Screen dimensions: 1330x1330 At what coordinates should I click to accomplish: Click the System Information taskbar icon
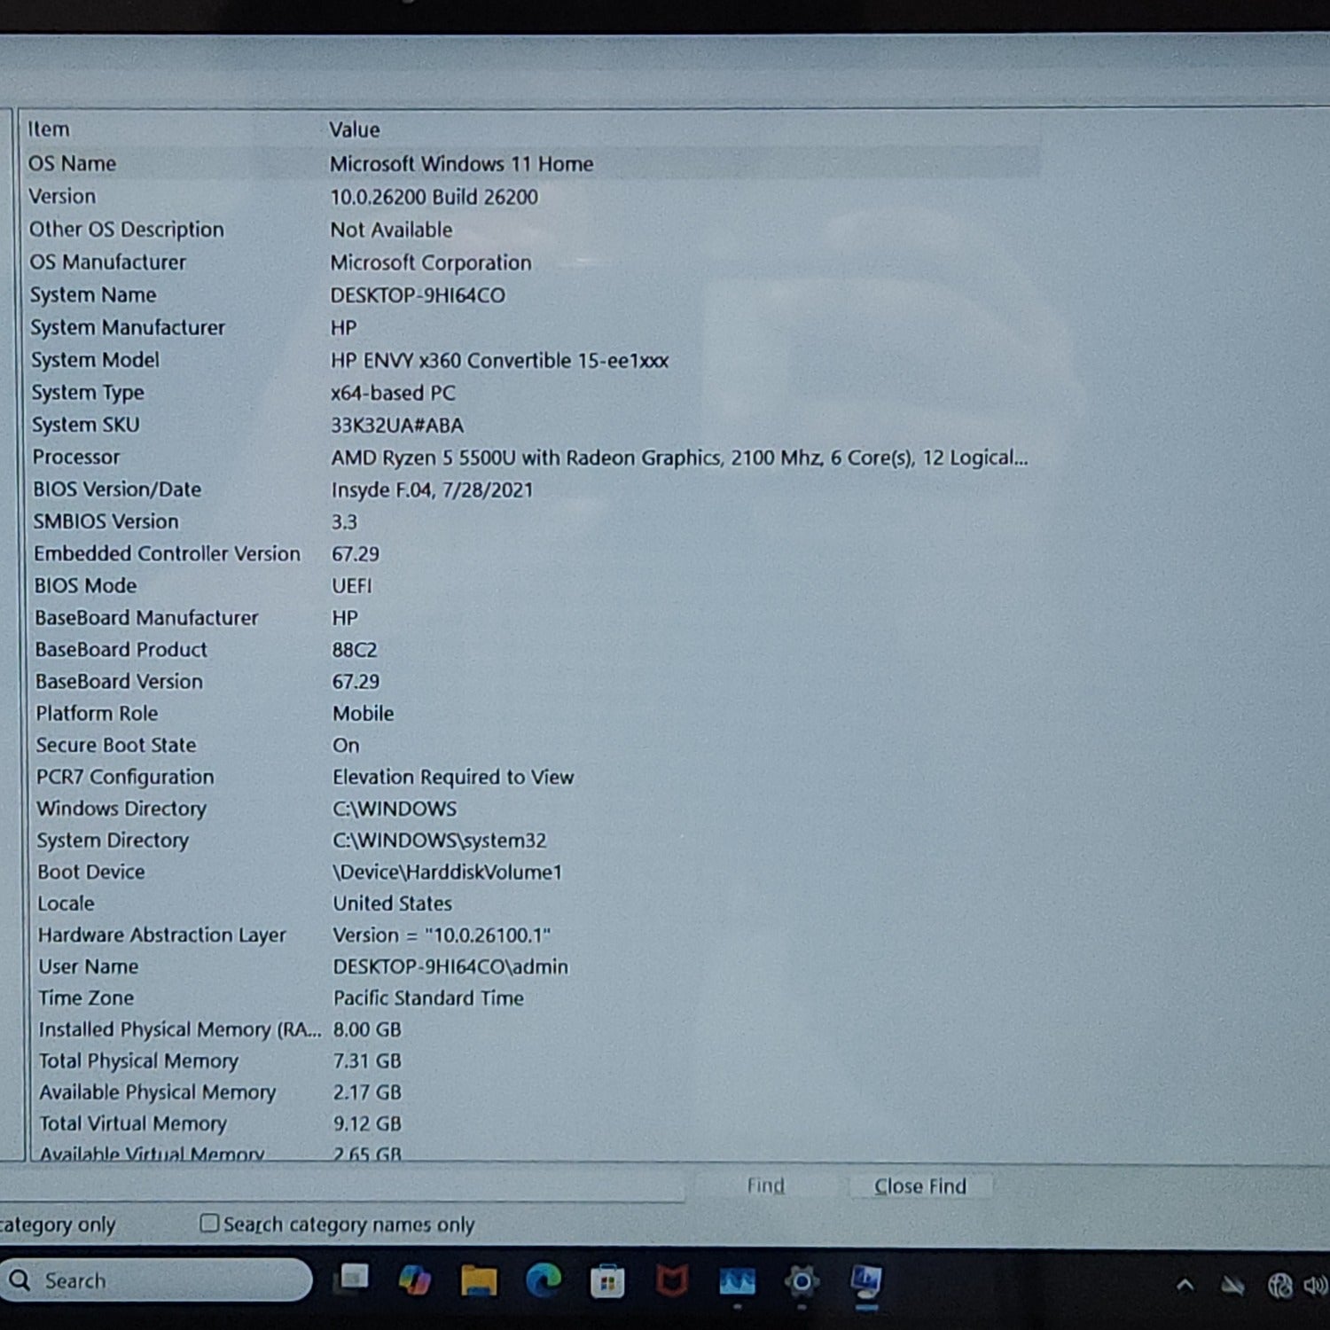pos(866,1281)
